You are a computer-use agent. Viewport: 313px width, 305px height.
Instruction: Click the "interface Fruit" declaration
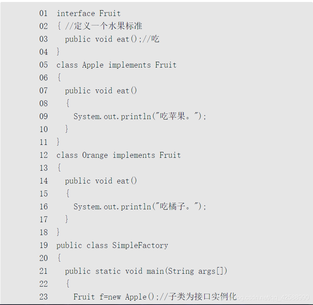point(88,13)
